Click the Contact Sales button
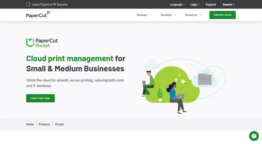The image size is (262, 144). click(x=222, y=15)
